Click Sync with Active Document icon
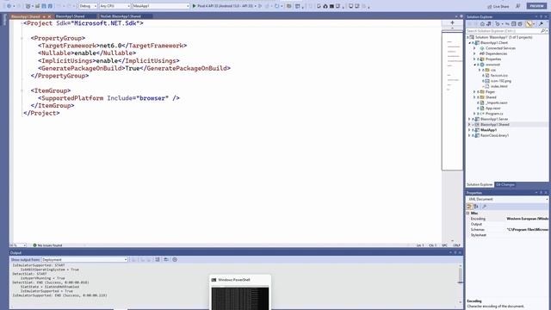The image size is (551, 310). point(507,24)
